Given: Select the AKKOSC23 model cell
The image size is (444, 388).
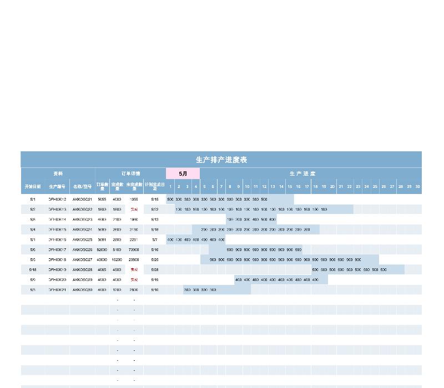Looking at the screenshot, I should point(82,219).
